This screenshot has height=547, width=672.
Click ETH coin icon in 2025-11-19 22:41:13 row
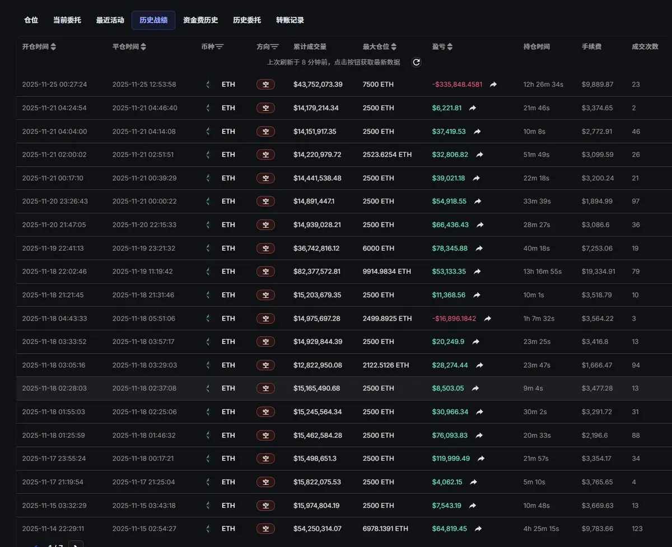pos(208,248)
